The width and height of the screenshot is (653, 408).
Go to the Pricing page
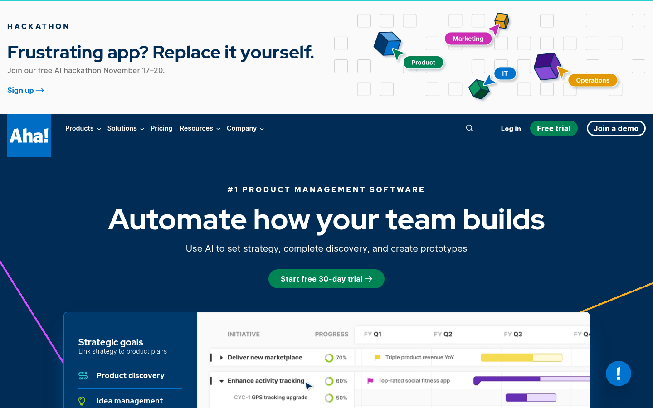pos(161,128)
